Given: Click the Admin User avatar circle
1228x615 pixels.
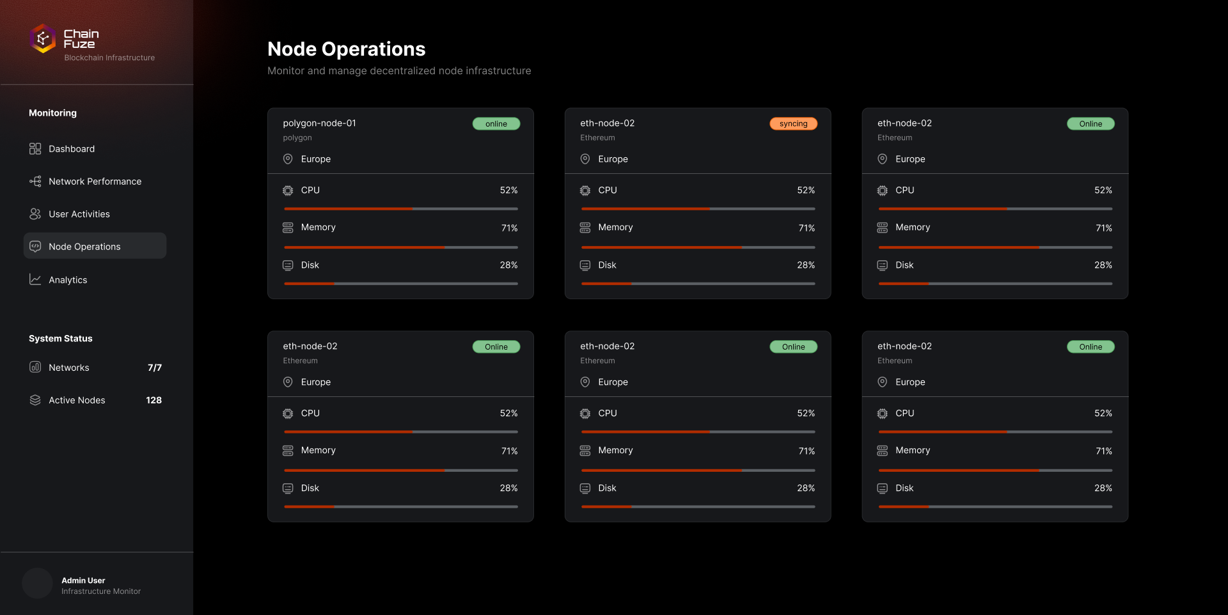Looking at the screenshot, I should [x=37, y=583].
